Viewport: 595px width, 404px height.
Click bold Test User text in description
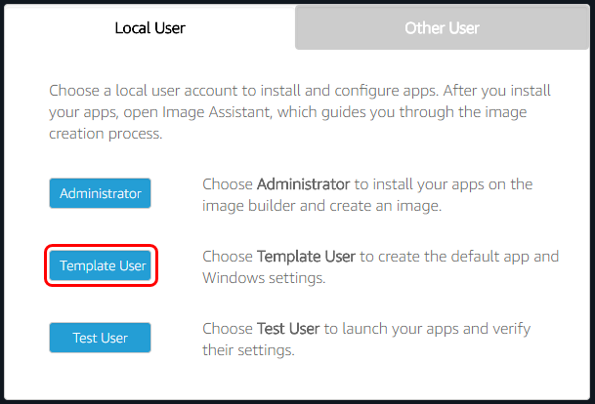point(288,329)
